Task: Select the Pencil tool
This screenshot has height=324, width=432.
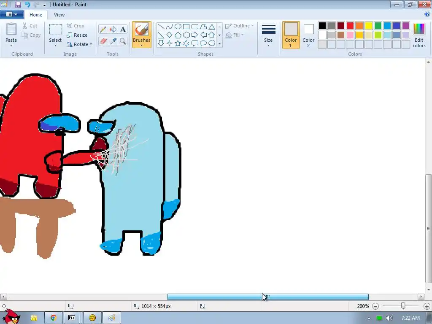Action: coord(103,29)
